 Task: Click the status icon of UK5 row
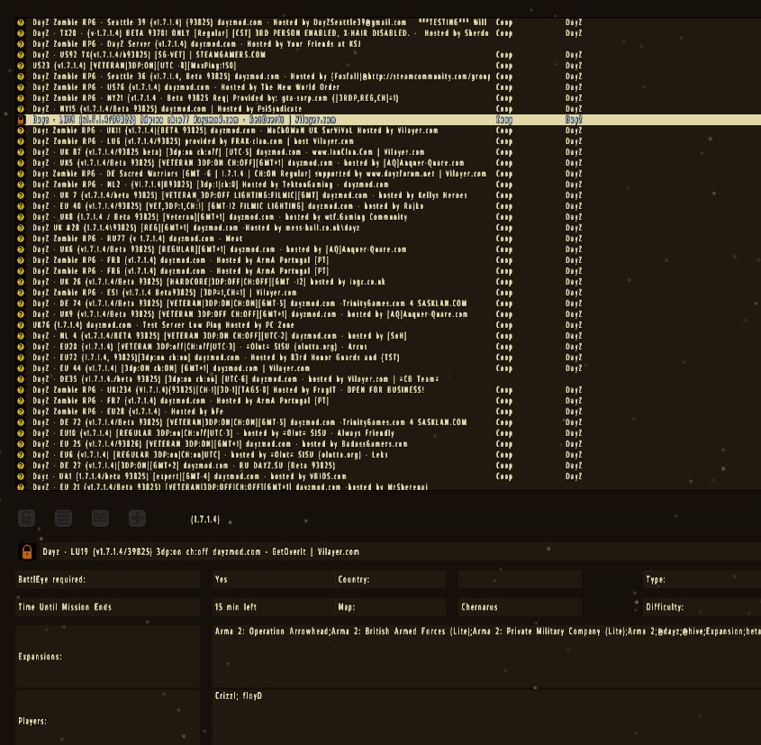pos(21,163)
